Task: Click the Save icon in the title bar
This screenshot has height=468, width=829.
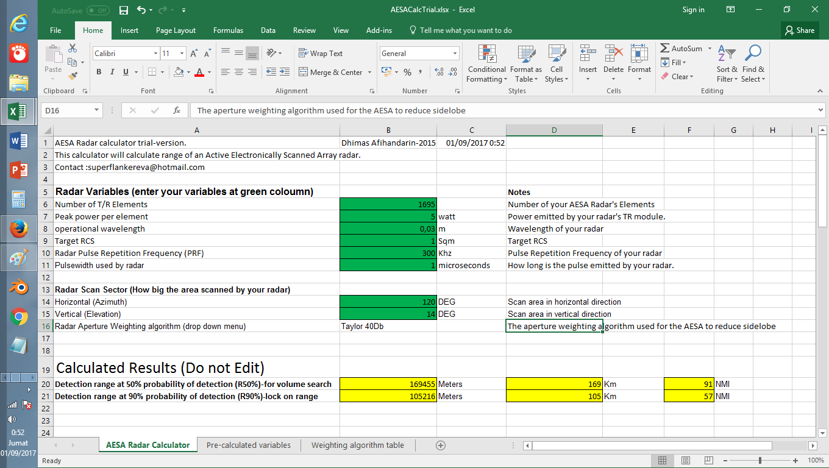Action: [124, 10]
